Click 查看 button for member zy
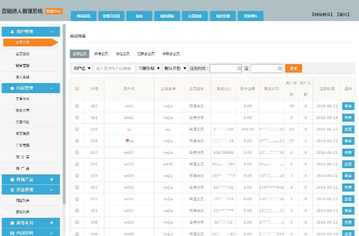The height and width of the screenshot is (236, 359). pos(348,129)
